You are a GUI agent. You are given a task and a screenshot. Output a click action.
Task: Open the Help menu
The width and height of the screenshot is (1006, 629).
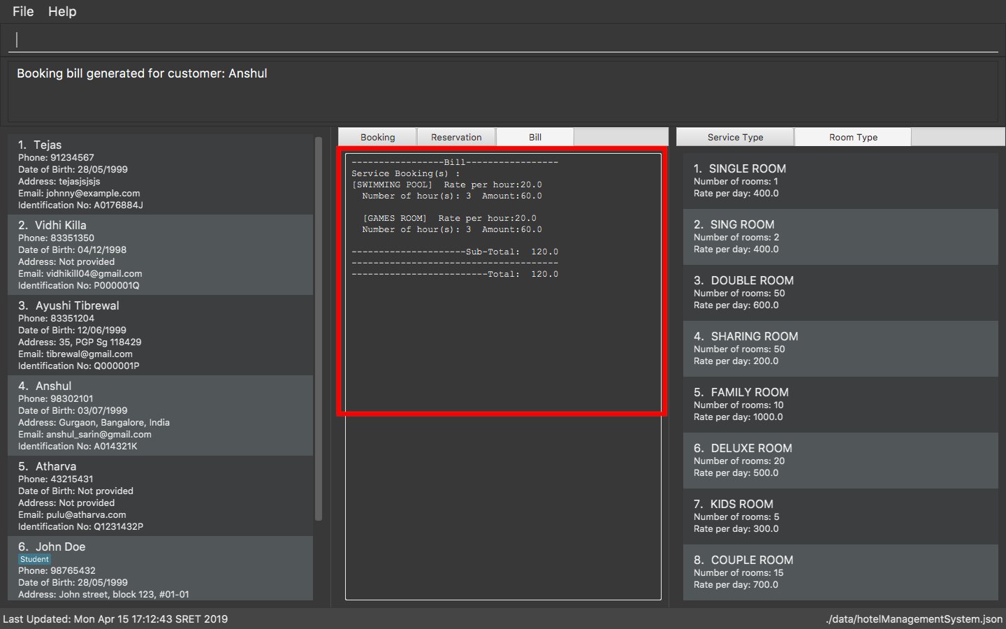62,11
